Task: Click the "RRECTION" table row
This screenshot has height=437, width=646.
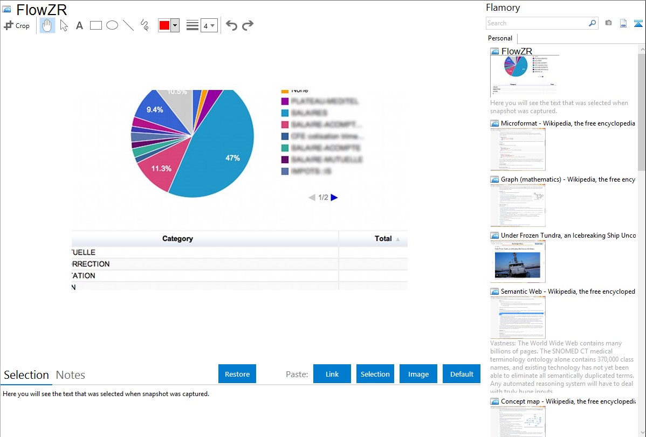Action: coord(239,264)
